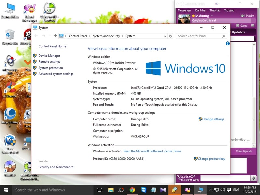260x195 pixels.
Task: Open Video to GIF shortcut on desktop
Action: point(49,12)
